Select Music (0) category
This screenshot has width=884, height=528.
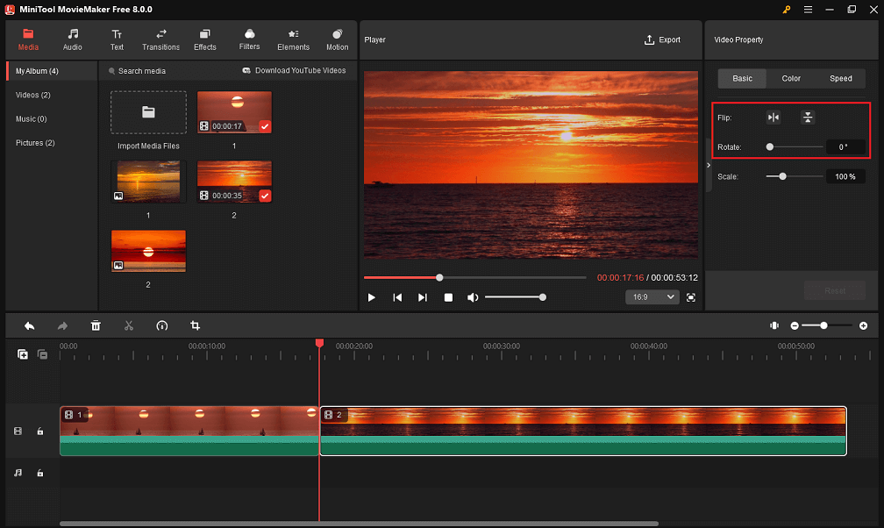(x=31, y=119)
